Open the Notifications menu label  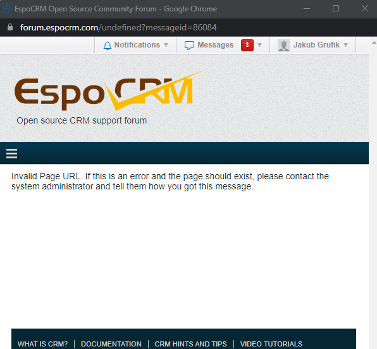point(137,45)
